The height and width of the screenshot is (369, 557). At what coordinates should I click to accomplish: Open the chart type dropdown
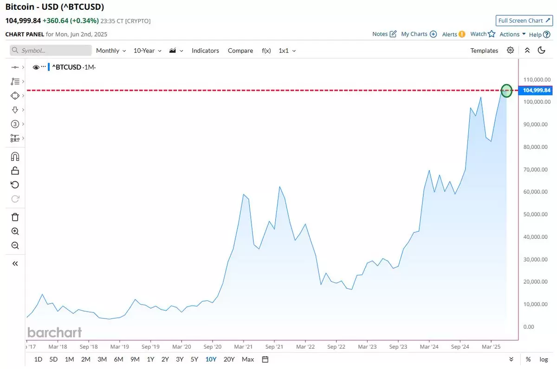pos(176,51)
